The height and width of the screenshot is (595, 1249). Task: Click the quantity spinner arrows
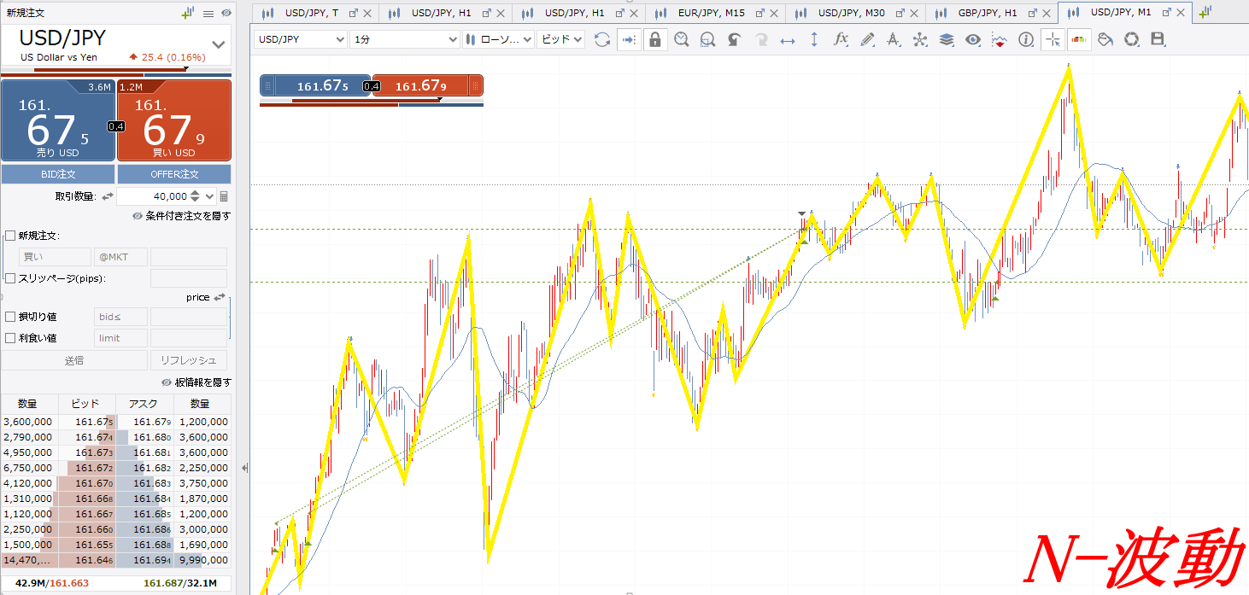pyautogui.click(x=195, y=196)
